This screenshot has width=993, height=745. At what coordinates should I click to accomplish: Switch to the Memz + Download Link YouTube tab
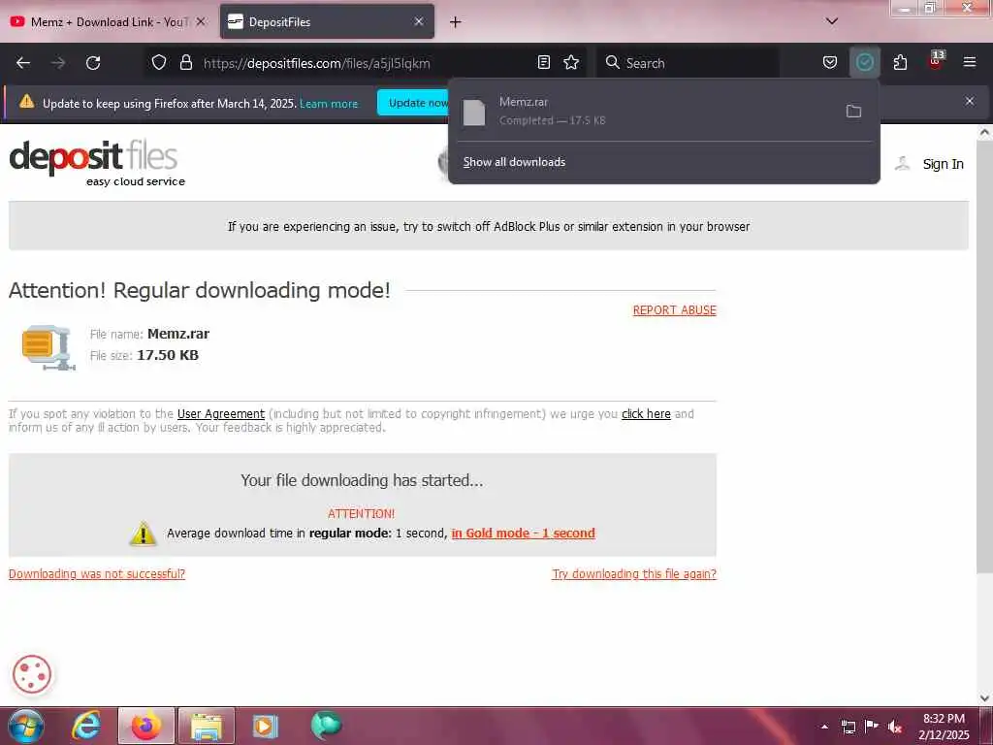tap(109, 21)
